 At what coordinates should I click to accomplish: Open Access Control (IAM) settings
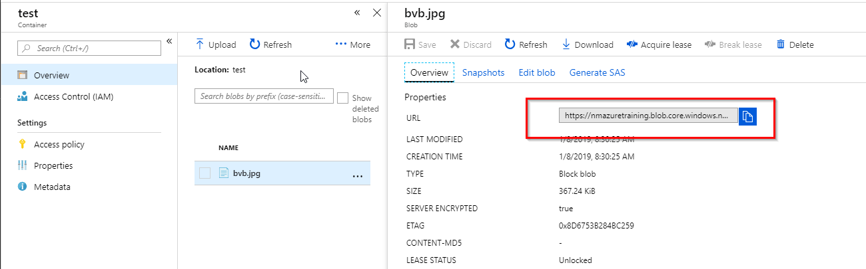[x=73, y=96]
